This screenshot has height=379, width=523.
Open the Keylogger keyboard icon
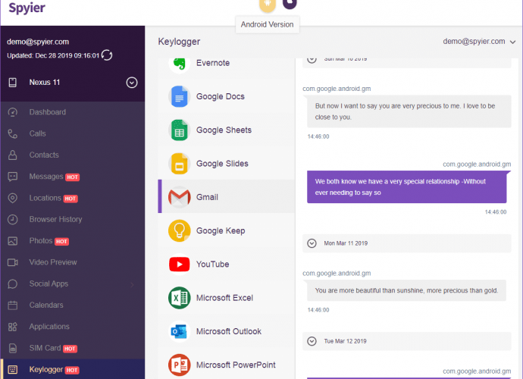coord(13,369)
